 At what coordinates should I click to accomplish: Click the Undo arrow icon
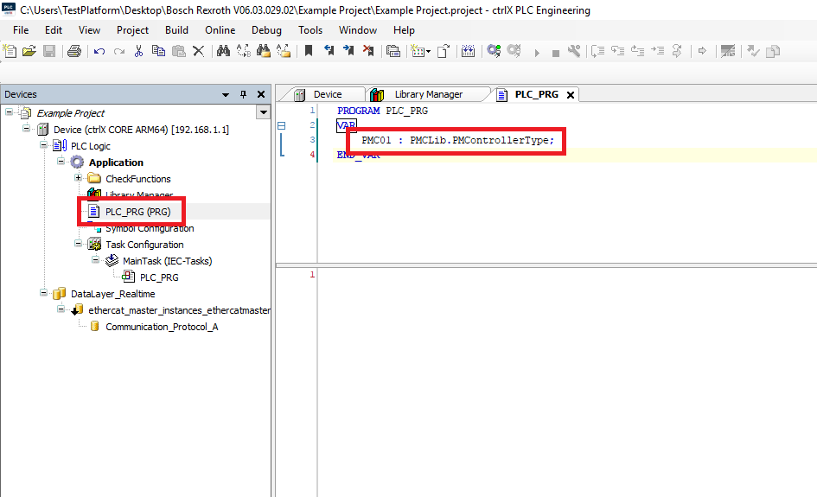pos(99,52)
